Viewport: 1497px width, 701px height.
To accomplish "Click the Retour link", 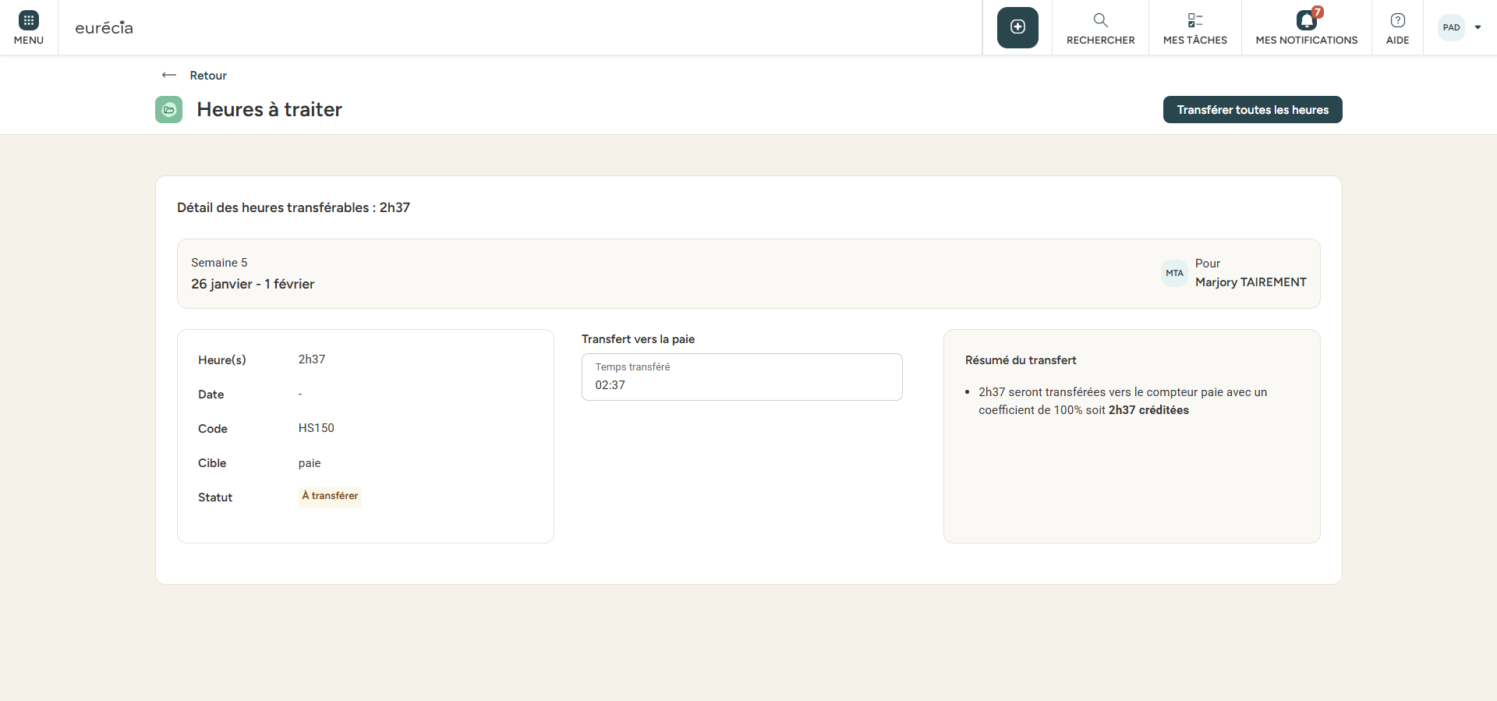I will pyautogui.click(x=208, y=76).
